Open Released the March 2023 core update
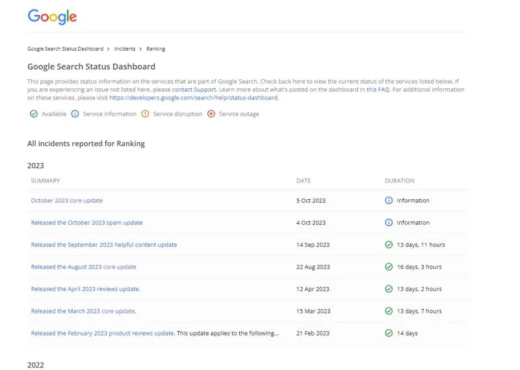 point(83,311)
